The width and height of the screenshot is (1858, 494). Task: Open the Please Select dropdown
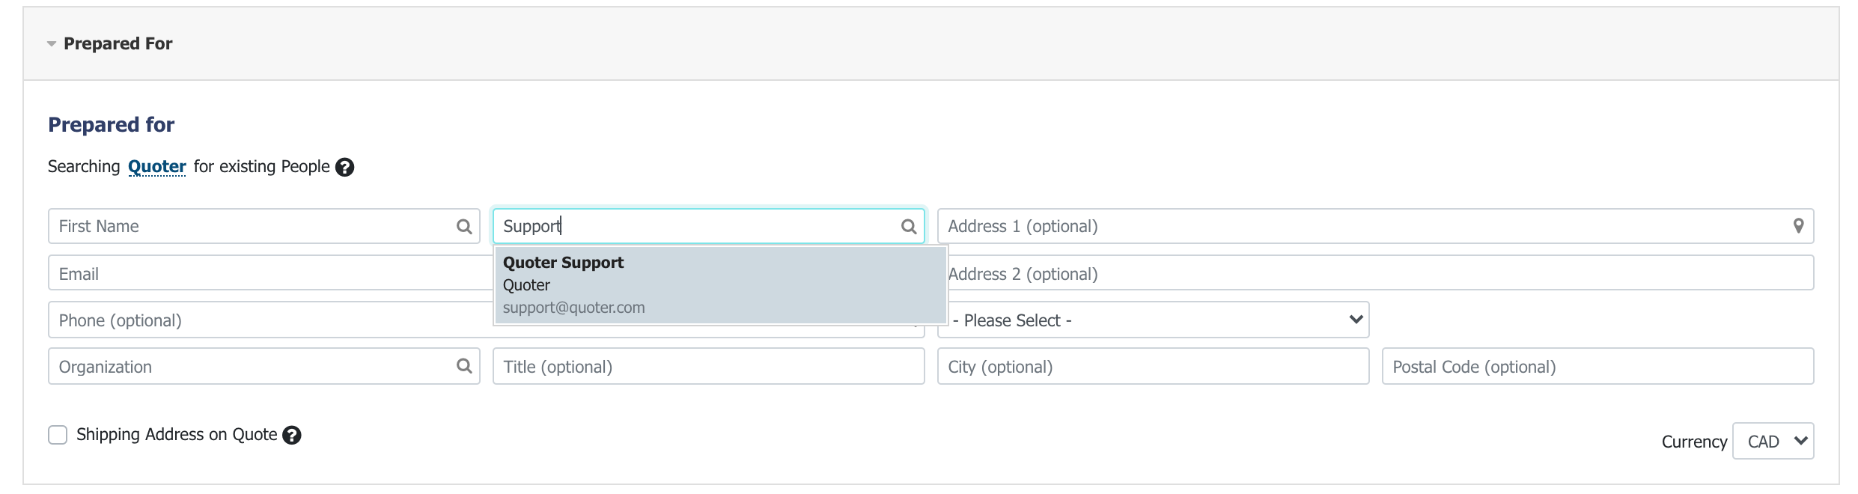[1154, 320]
